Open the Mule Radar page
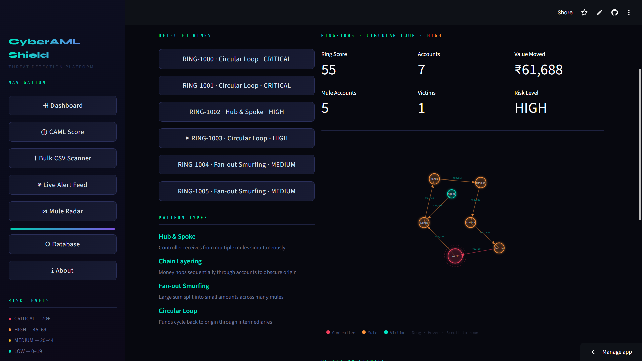Viewport: 642px width, 361px height. 63,211
